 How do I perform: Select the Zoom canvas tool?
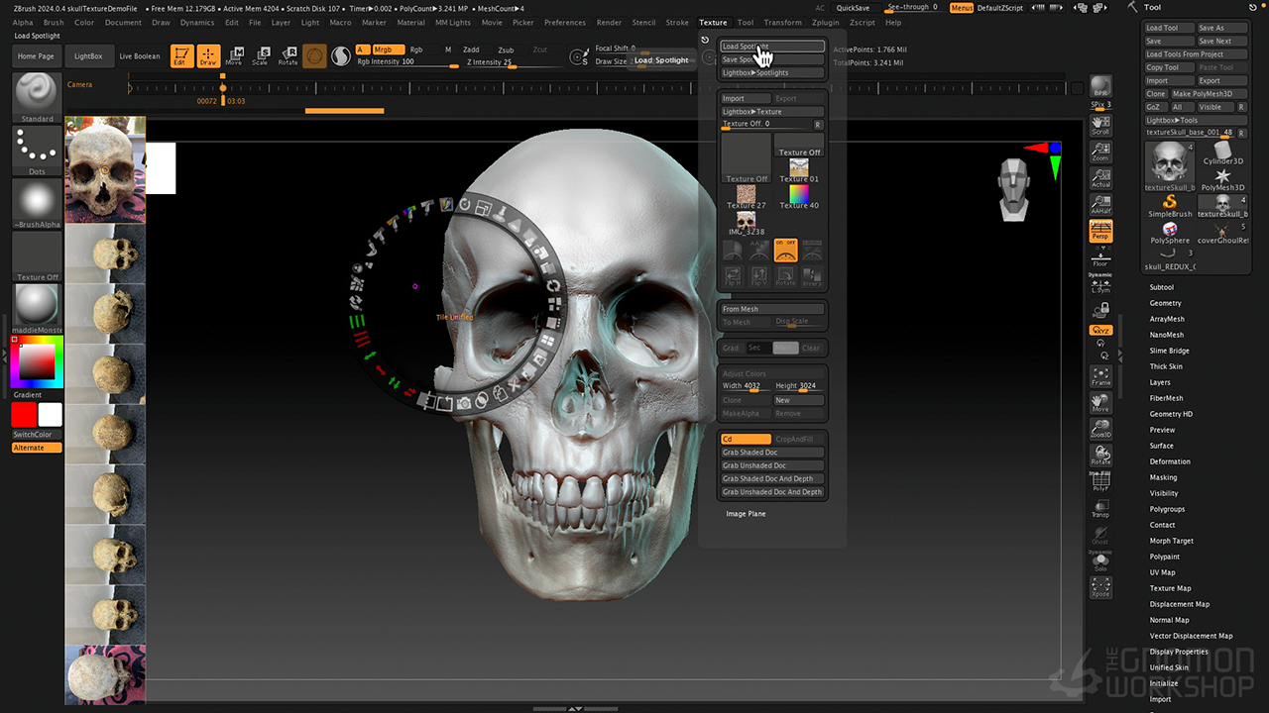(x=1100, y=151)
